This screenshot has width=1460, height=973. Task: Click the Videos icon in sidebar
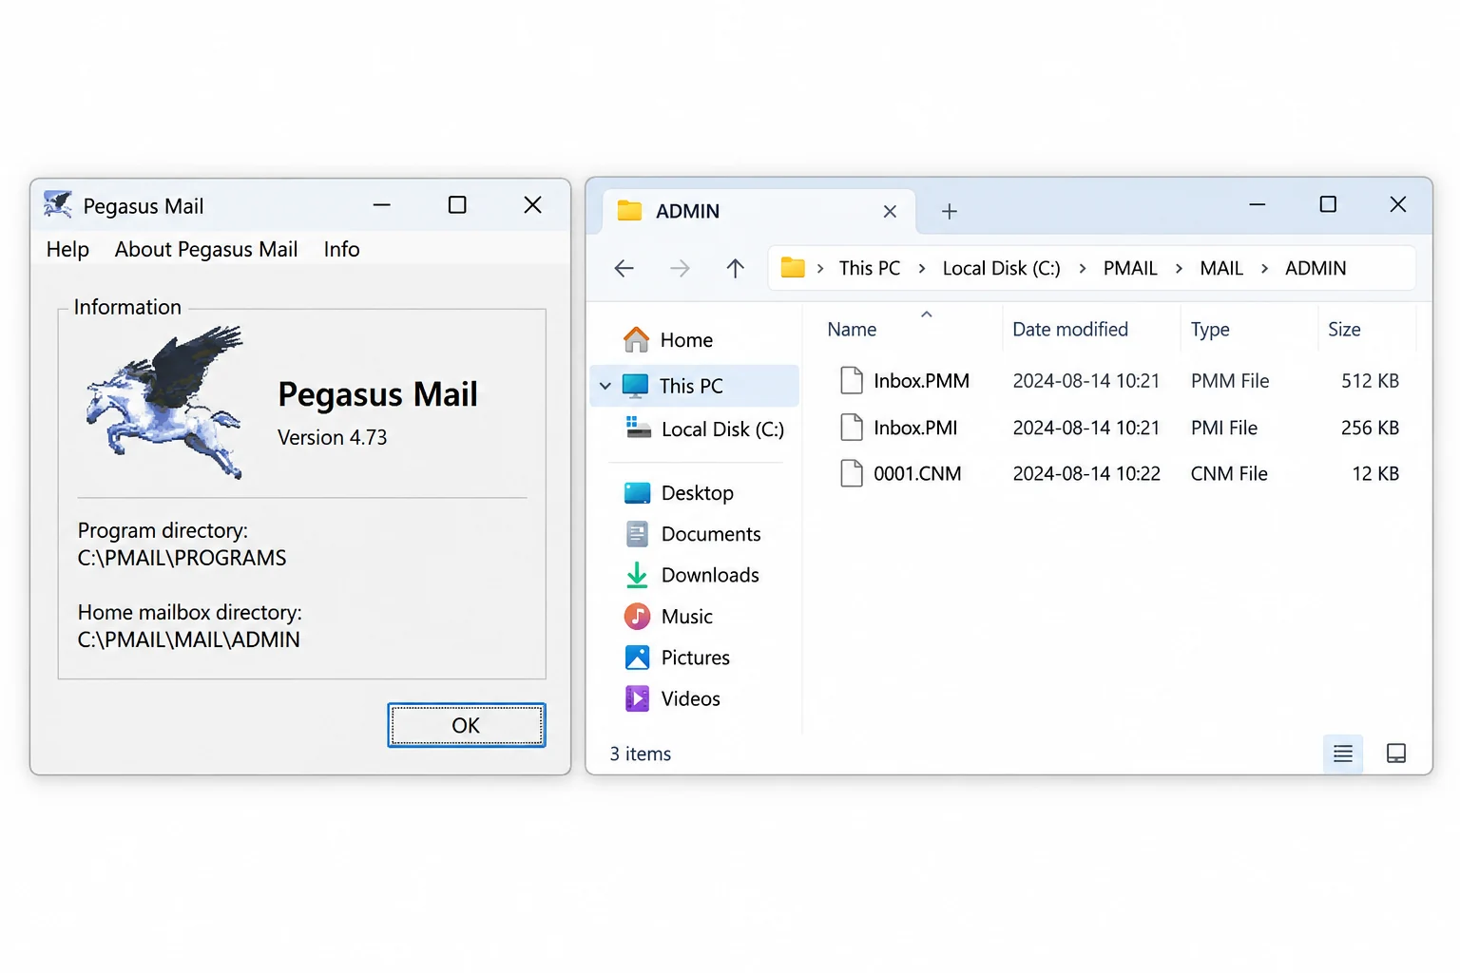click(x=637, y=698)
